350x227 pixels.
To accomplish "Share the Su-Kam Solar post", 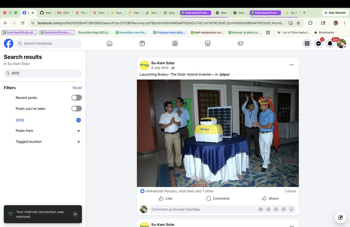I will [270, 198].
